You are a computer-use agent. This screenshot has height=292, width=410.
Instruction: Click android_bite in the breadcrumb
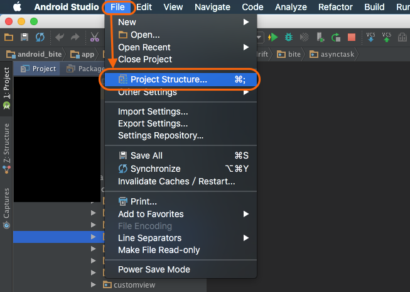(x=34, y=54)
